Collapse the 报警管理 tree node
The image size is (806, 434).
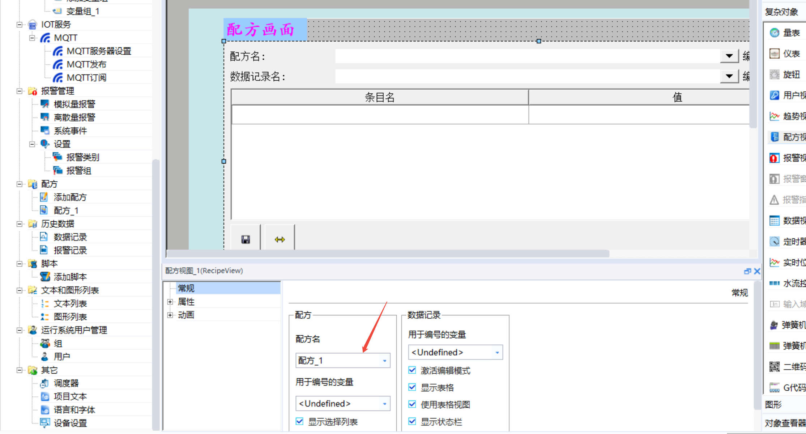click(20, 91)
